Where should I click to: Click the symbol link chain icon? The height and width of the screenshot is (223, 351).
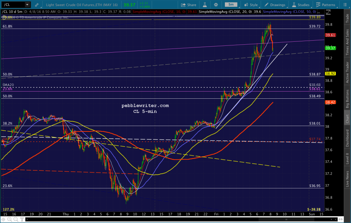(37, 5)
